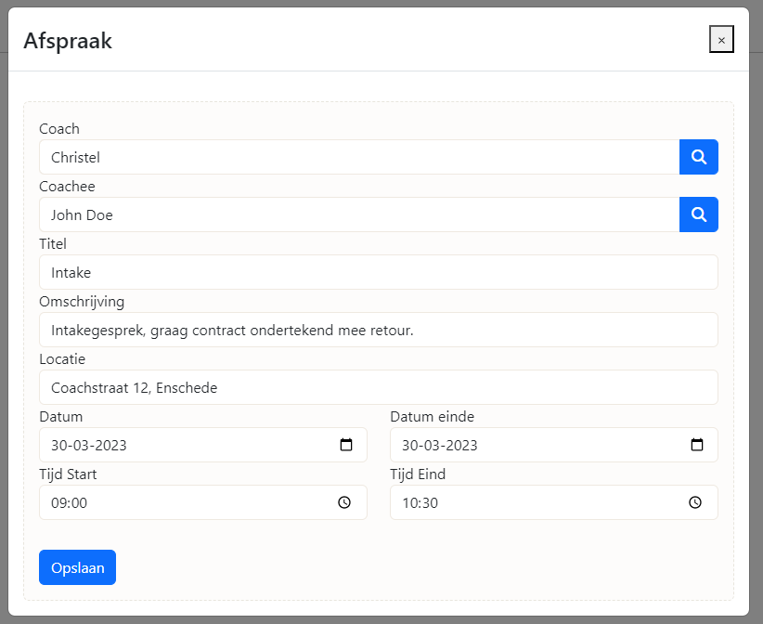Screen dimensions: 763x624
Task: Click the Locatie label text
Action: (62, 358)
